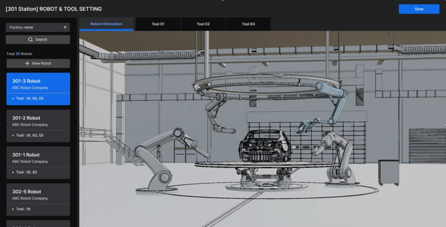Click the Save button
The image size is (446, 227).
[419, 9]
